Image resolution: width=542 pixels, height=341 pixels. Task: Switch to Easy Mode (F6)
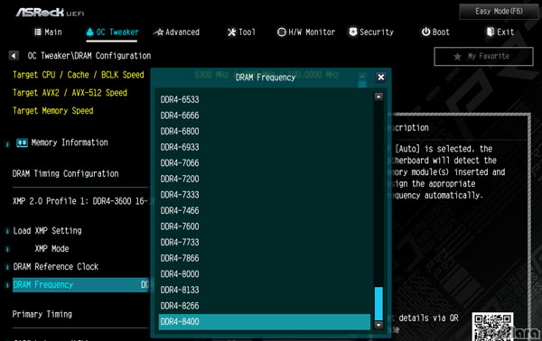[x=499, y=12]
